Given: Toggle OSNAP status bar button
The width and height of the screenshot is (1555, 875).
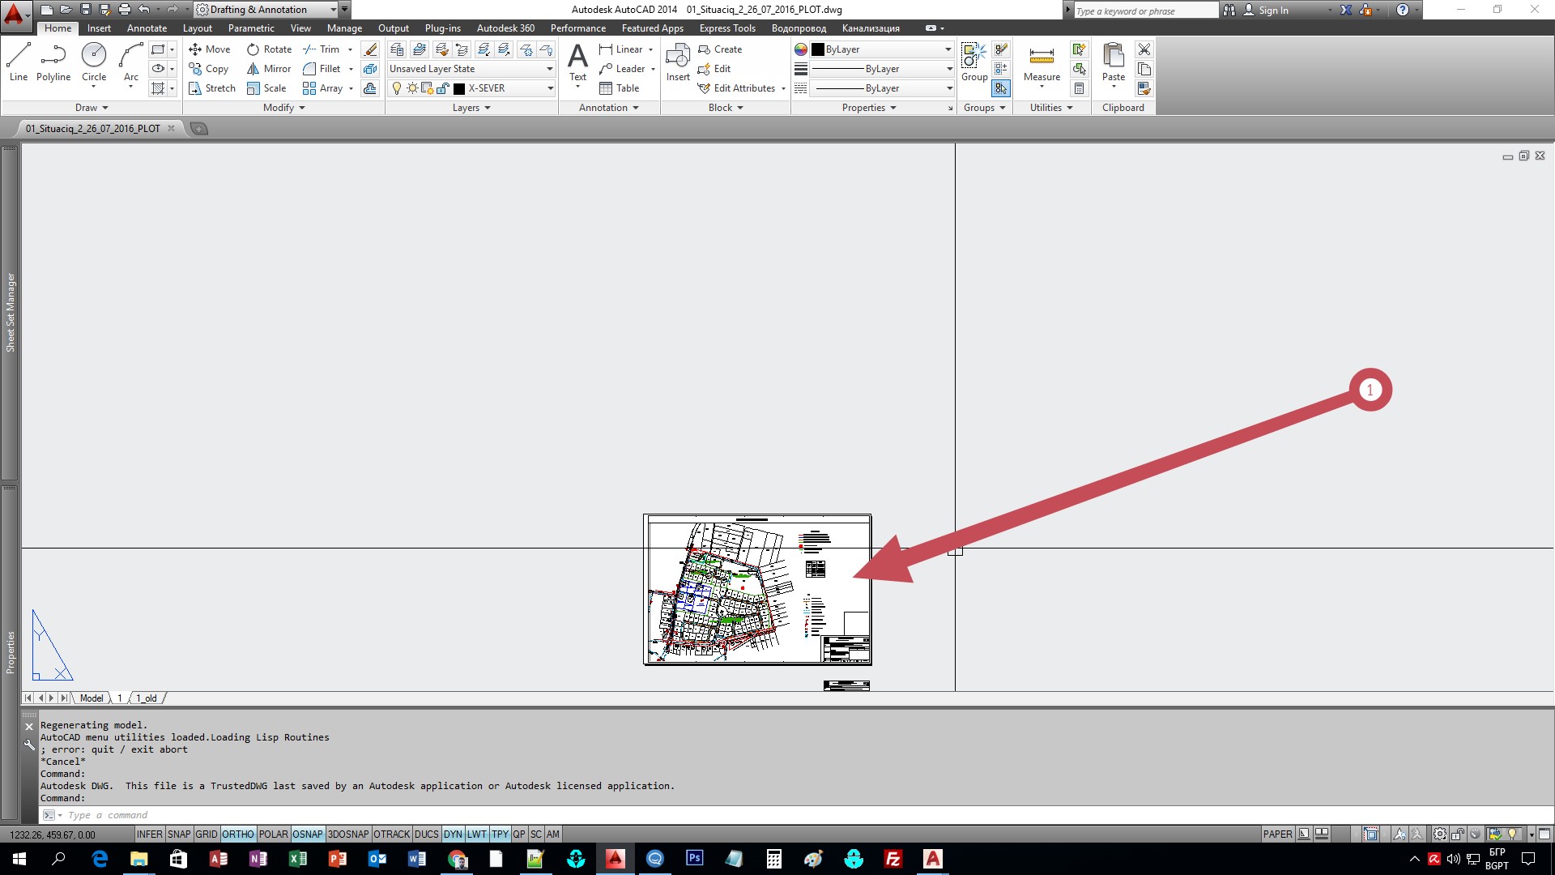Looking at the screenshot, I should click(306, 834).
